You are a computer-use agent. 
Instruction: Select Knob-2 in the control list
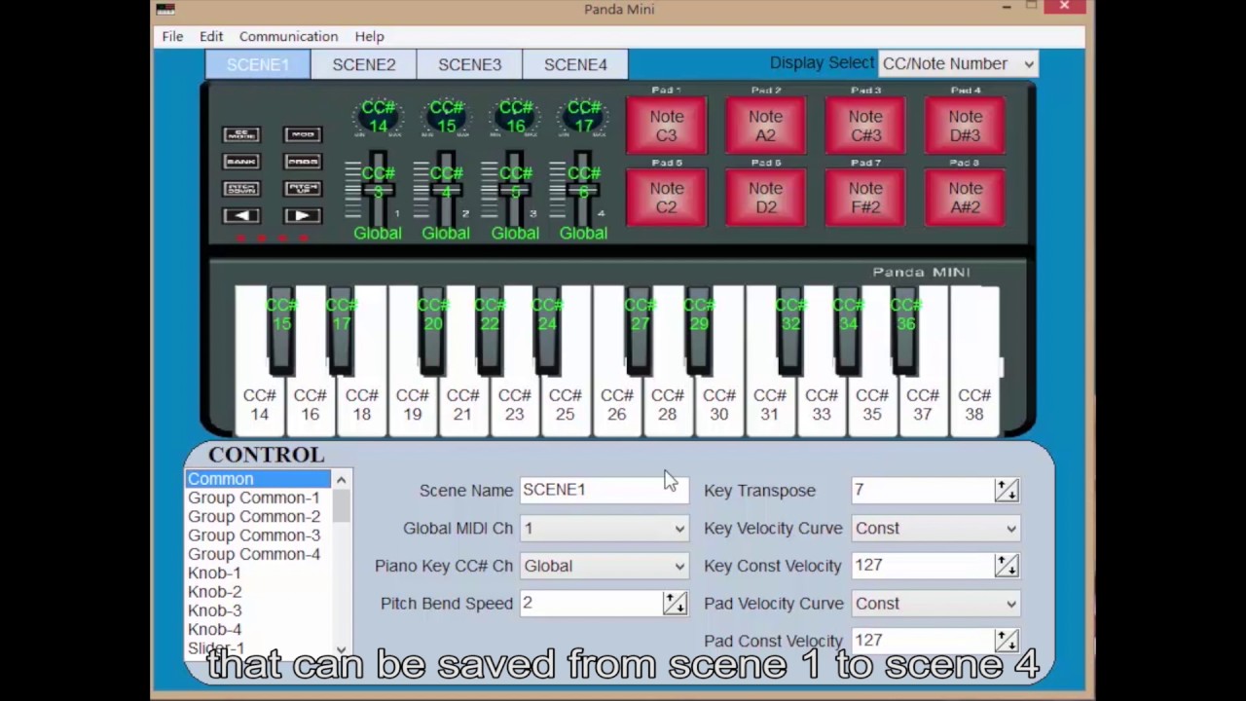point(258,592)
